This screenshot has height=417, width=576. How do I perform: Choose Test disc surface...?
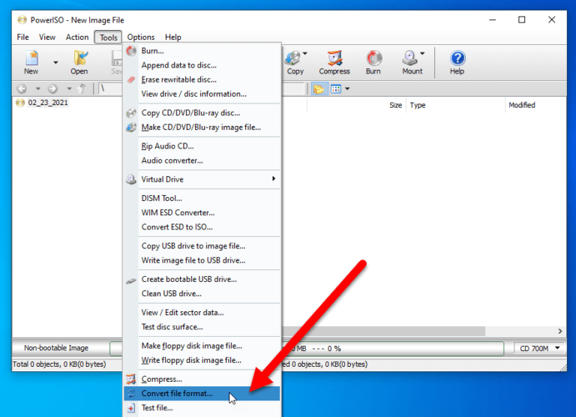[x=202, y=327]
